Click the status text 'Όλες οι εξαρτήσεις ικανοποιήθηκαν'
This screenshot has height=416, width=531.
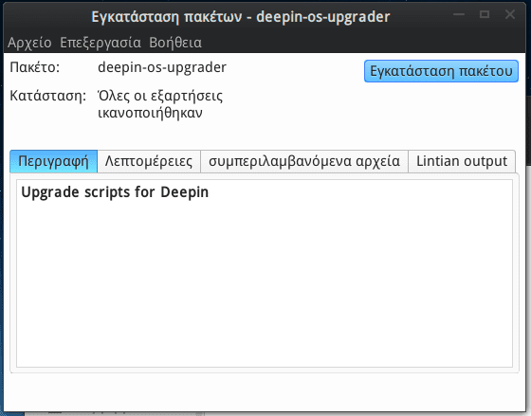pos(160,104)
